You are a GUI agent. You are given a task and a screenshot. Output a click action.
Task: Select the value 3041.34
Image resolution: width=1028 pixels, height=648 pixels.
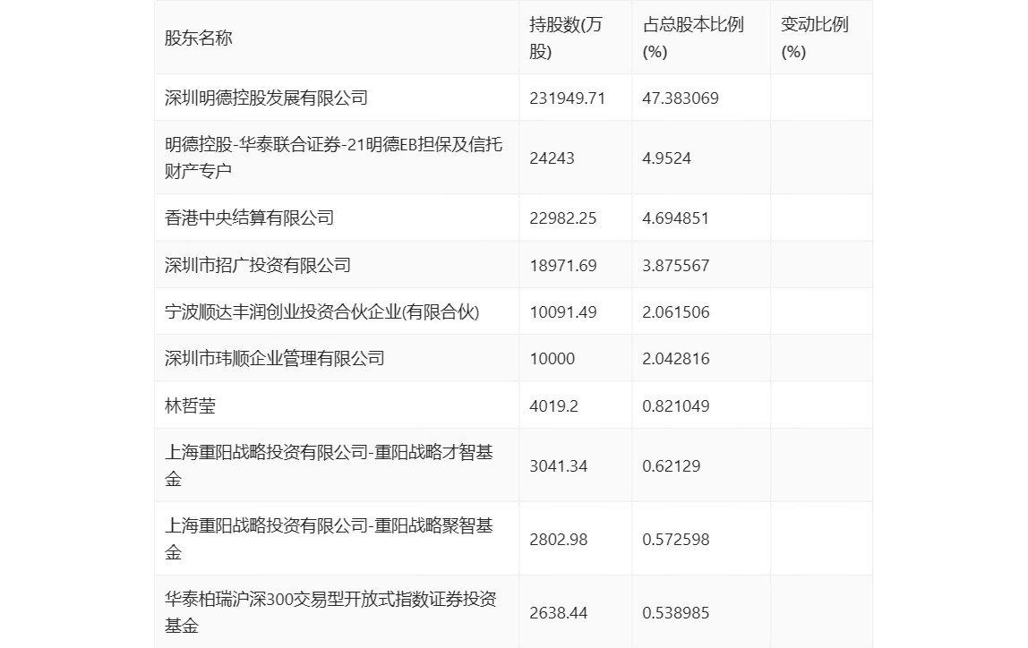coord(559,465)
